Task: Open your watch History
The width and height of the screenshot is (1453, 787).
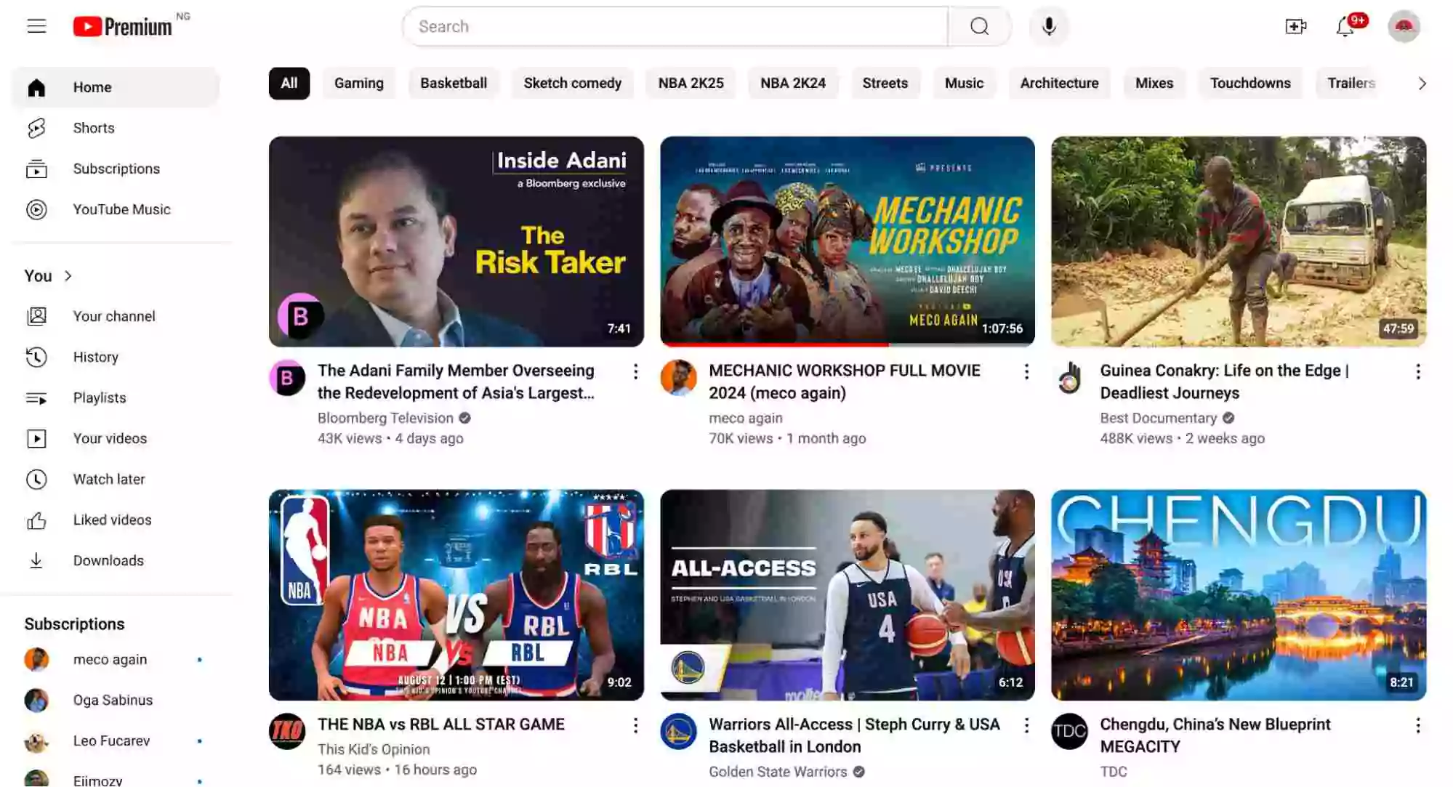Action: (95, 357)
